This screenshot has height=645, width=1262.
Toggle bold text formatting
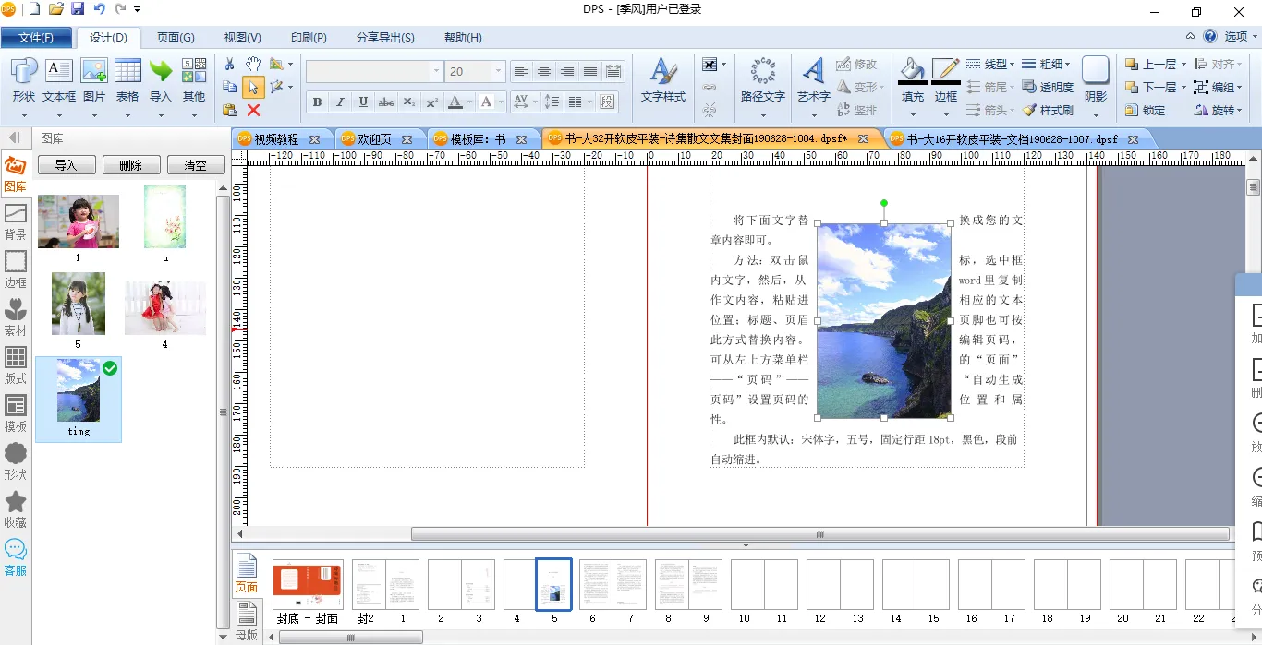coord(317,102)
